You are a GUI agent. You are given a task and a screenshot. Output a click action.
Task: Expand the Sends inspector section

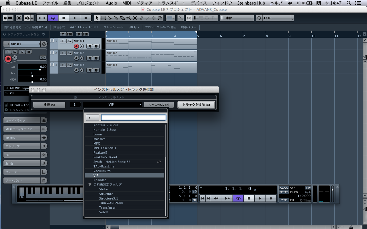26,163
